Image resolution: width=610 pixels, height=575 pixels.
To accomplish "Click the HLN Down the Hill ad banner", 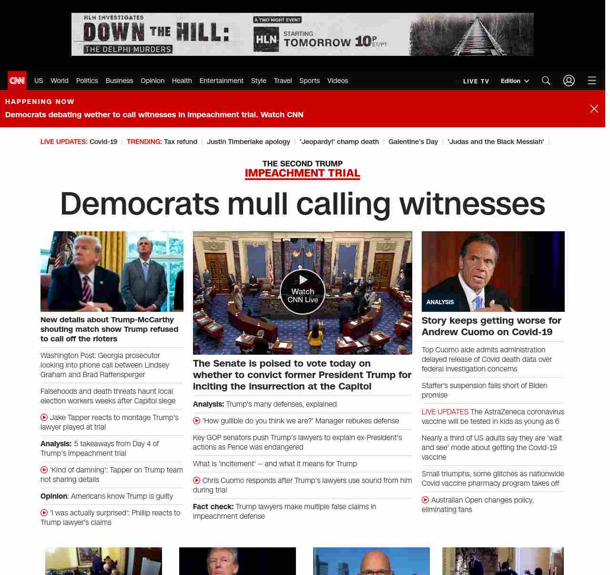I will click(x=302, y=34).
